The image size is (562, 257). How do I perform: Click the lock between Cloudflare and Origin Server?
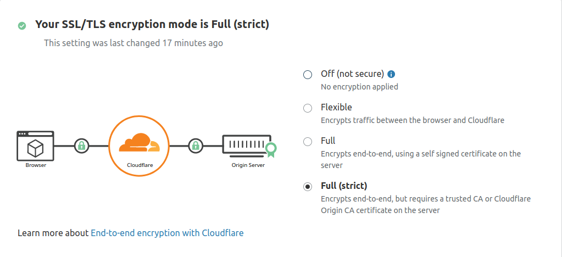point(195,146)
